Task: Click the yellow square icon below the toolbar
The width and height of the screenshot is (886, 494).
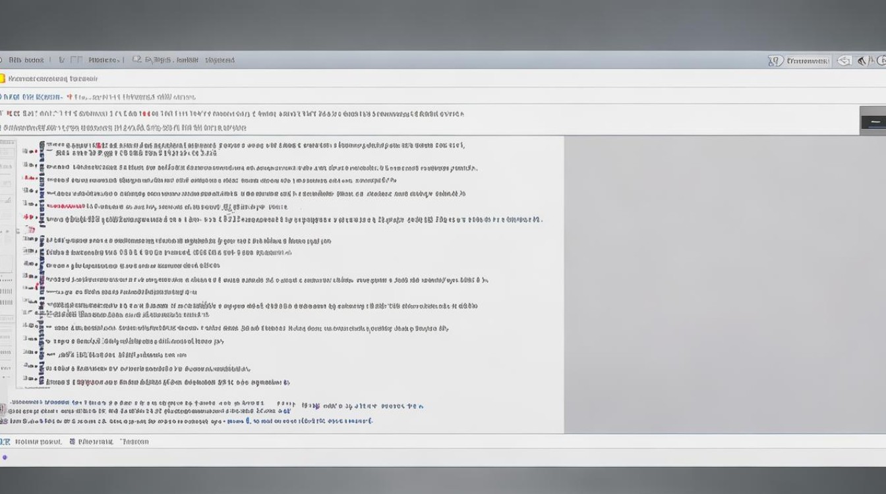Action: (x=2, y=78)
